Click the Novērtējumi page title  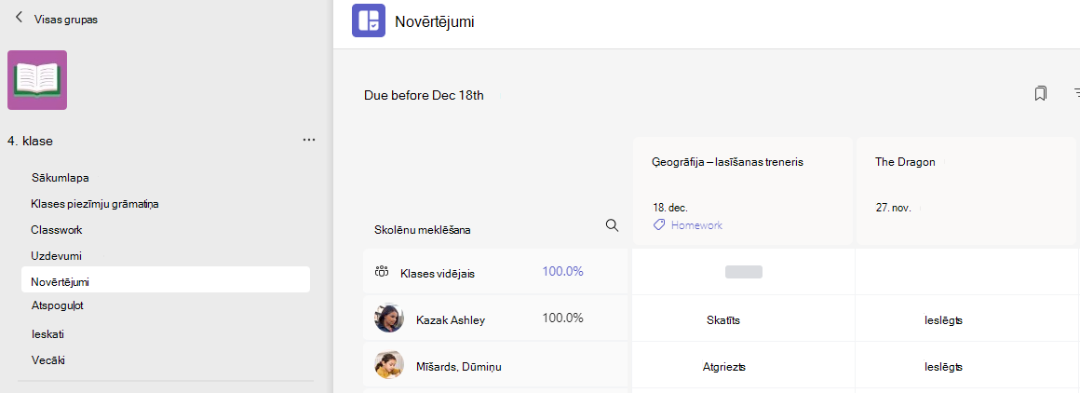[x=435, y=21]
